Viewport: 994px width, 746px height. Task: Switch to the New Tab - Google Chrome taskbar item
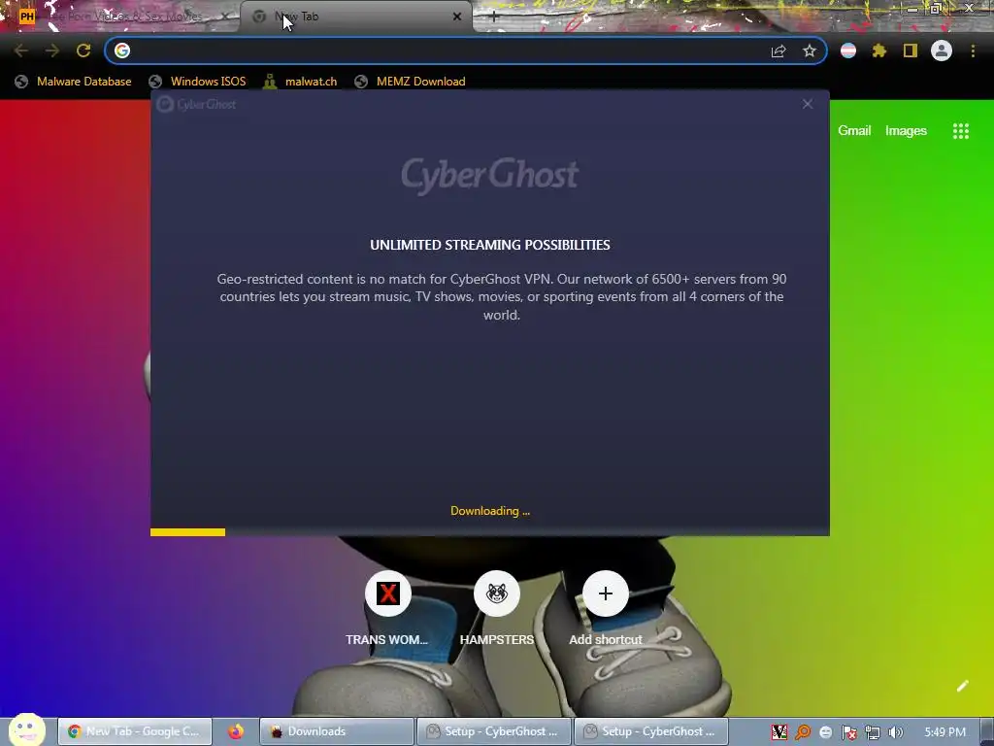[134, 731]
